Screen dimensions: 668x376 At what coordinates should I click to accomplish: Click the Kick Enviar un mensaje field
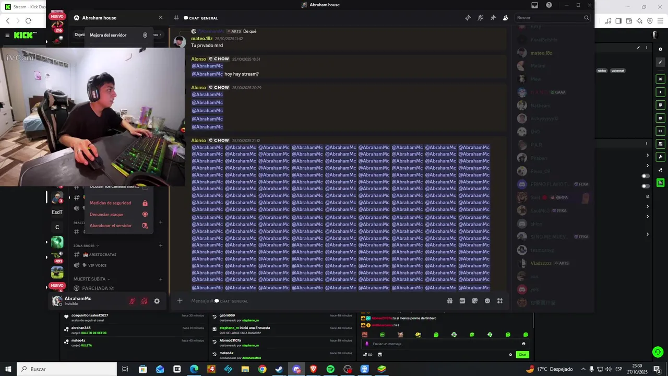click(445, 344)
